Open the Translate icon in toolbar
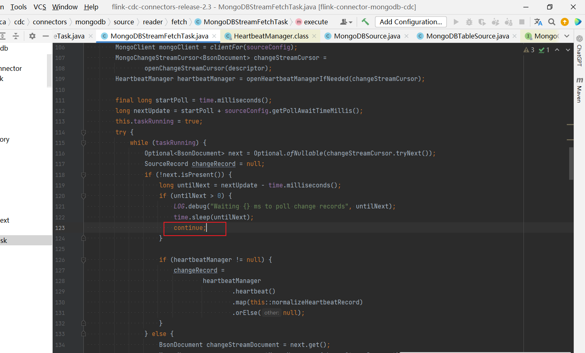The height and width of the screenshot is (353, 585). click(538, 22)
